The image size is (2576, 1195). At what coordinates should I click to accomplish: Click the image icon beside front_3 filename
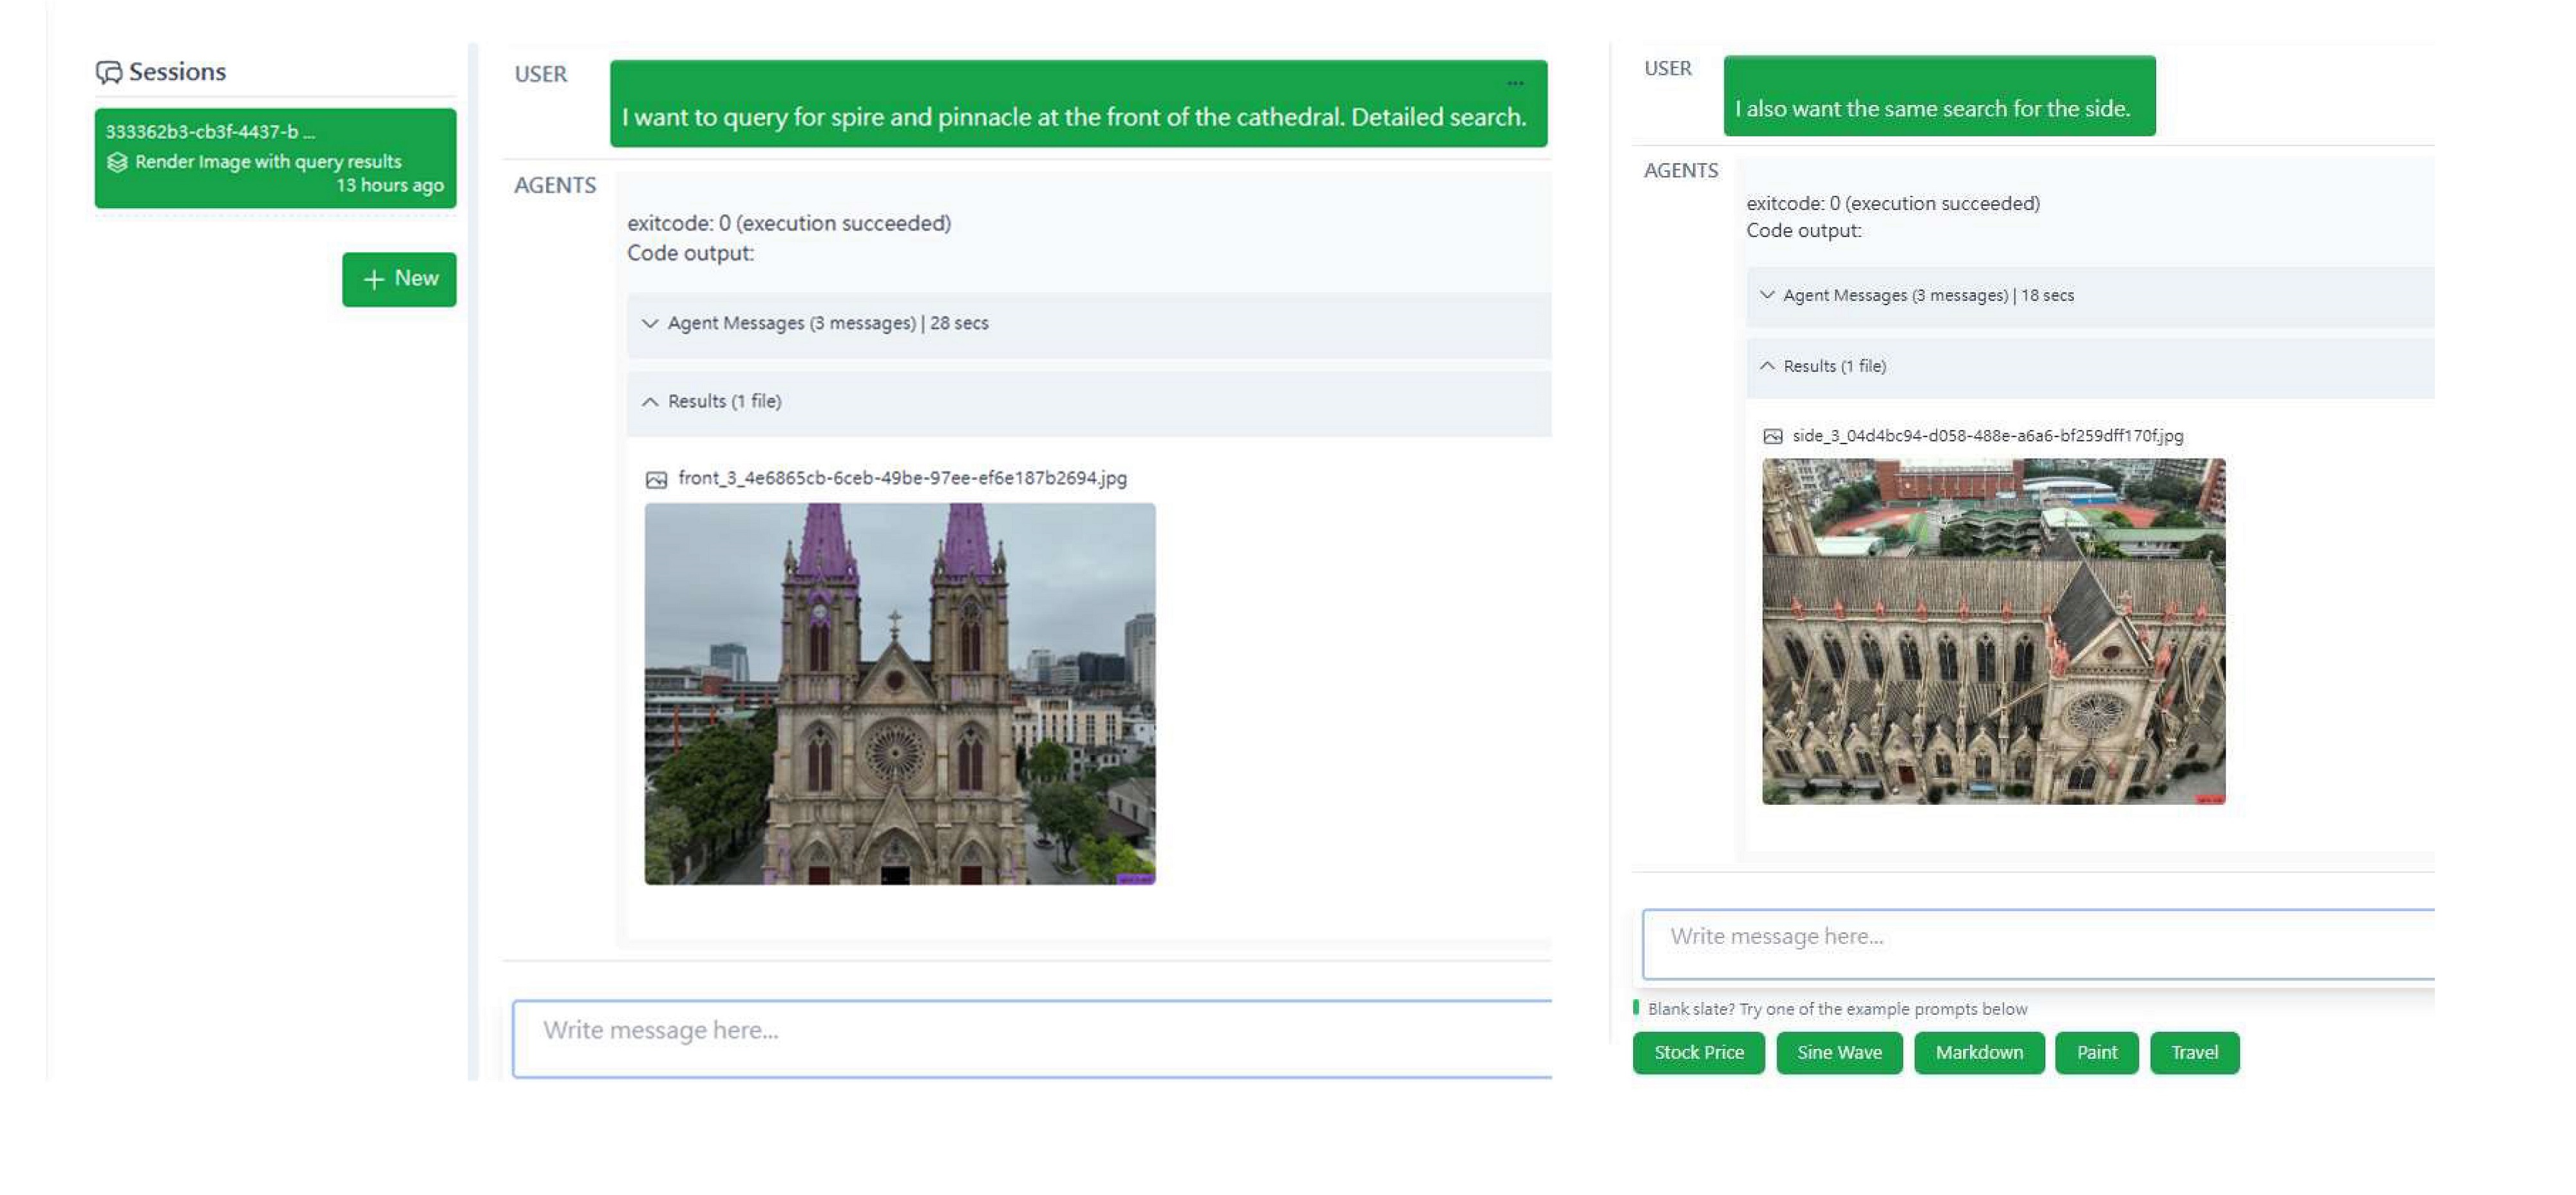pyautogui.click(x=656, y=480)
